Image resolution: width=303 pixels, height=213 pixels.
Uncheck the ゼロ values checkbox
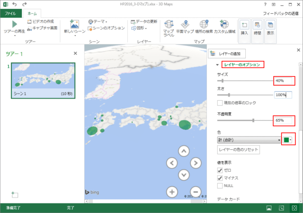click(221, 170)
